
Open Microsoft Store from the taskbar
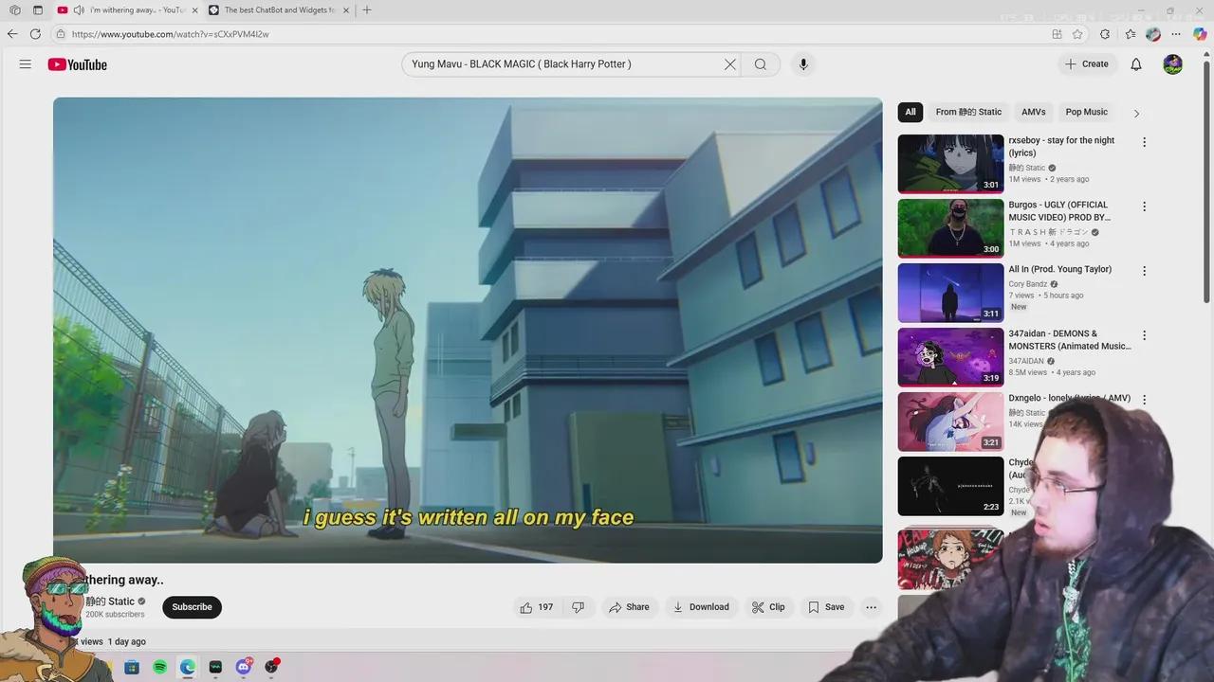point(132,667)
